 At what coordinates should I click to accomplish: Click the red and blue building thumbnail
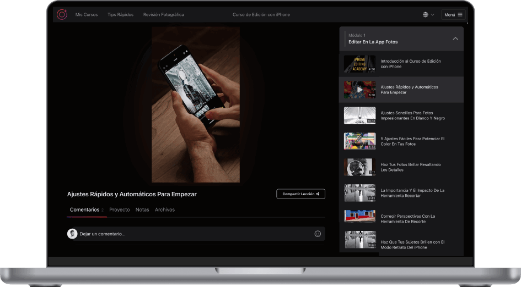click(x=359, y=216)
